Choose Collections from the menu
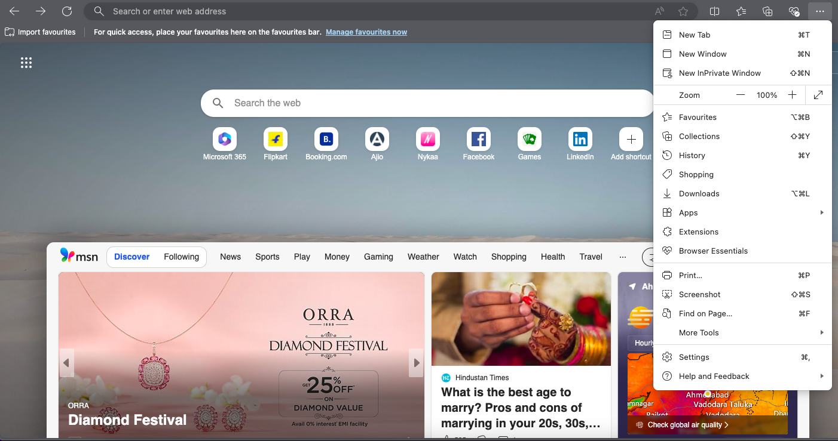The height and width of the screenshot is (441, 838). point(742,136)
